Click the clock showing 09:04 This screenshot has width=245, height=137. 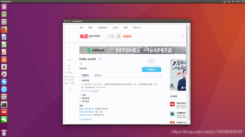click(238, 2)
